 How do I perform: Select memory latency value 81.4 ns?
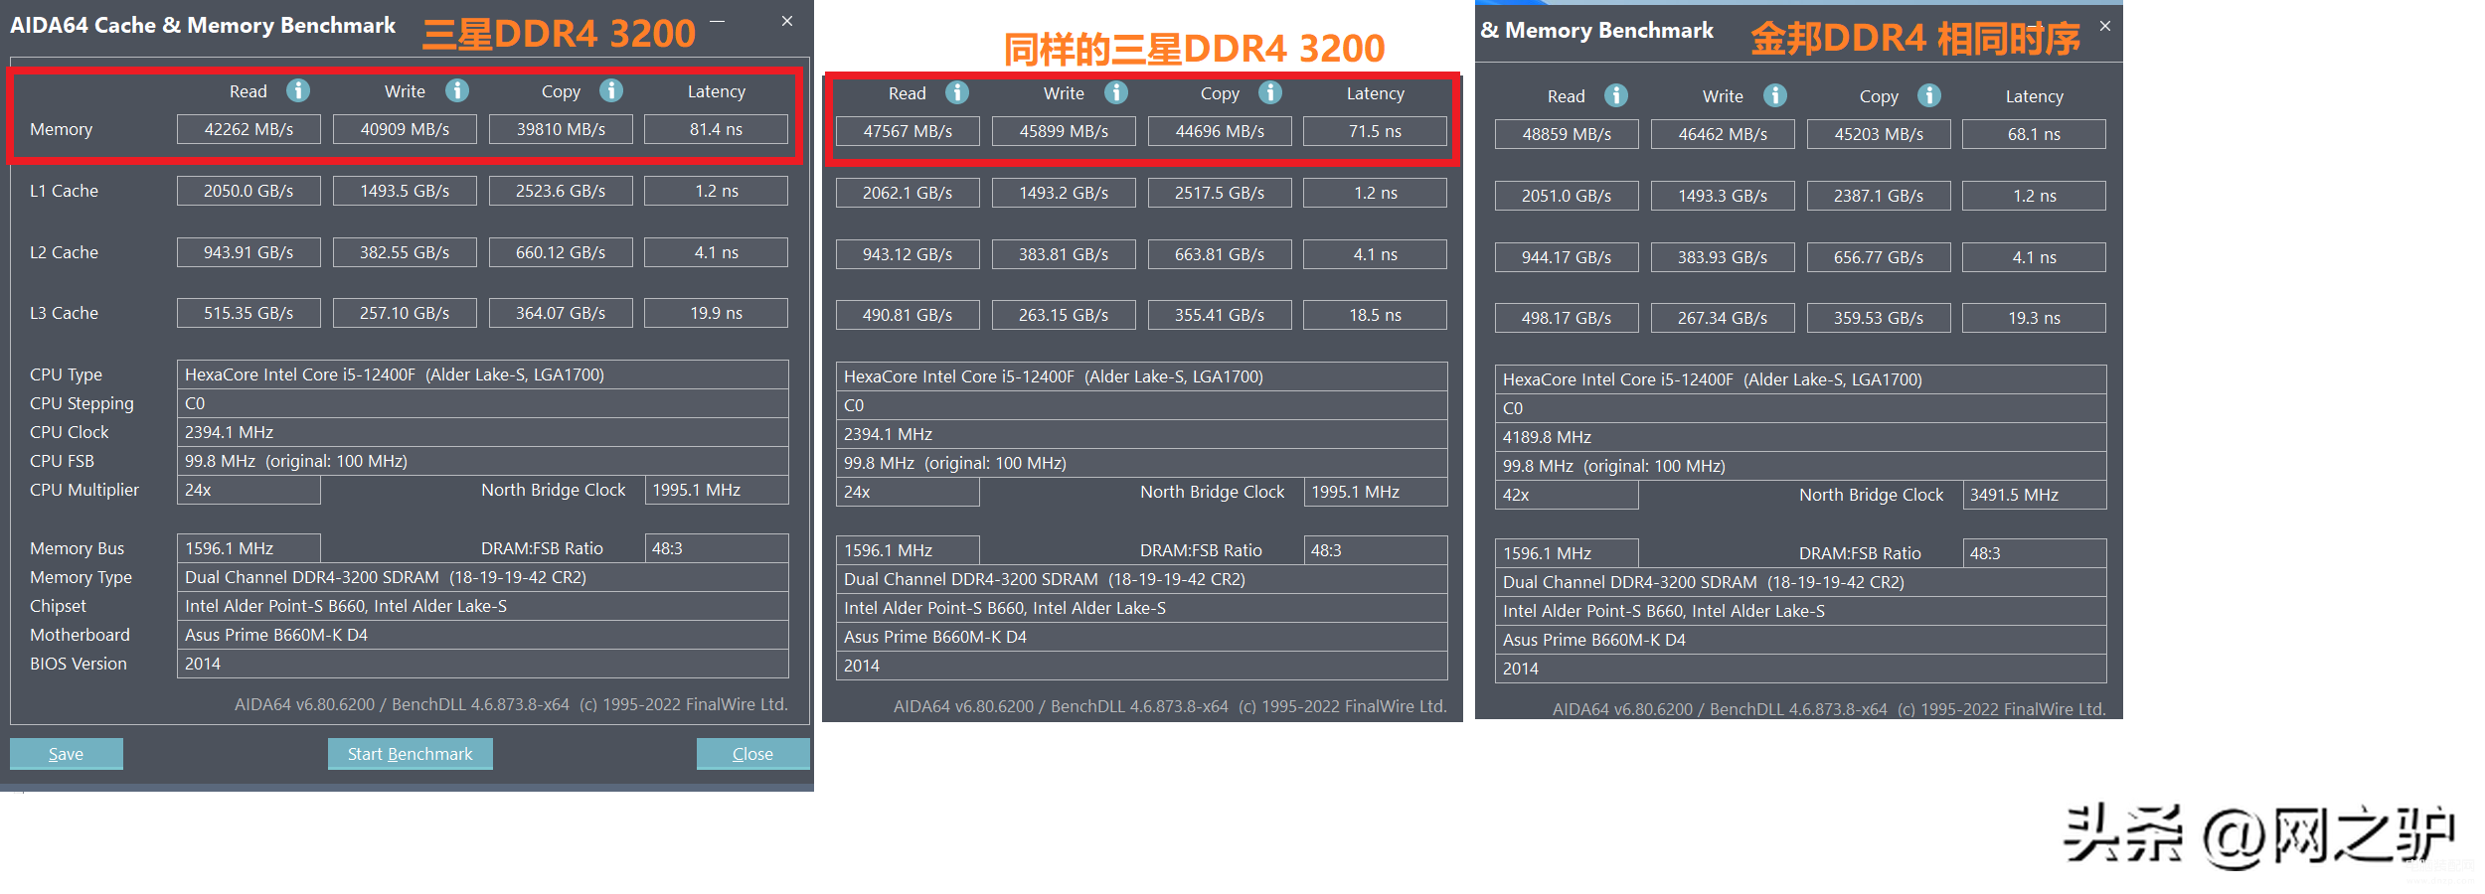[717, 129]
